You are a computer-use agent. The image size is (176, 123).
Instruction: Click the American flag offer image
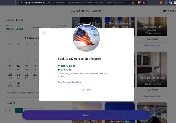tap(86, 38)
